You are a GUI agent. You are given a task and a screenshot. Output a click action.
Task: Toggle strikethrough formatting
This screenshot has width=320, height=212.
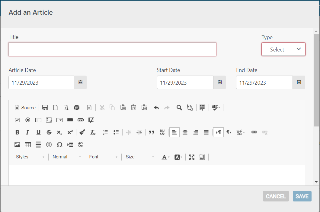49,132
